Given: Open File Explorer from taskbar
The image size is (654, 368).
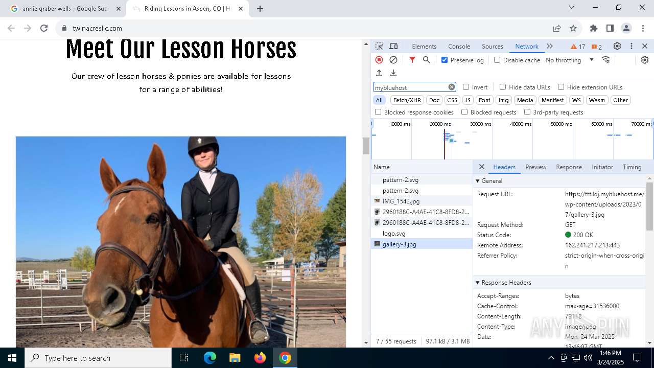Looking at the screenshot, I should pos(235,358).
